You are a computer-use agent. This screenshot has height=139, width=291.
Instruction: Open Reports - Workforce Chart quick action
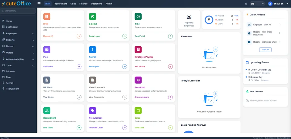(x=264, y=42)
